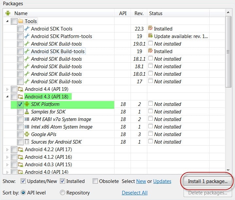The image size is (235, 200).
Task: Click the vertical scrollbar thumb
Action: pos(228,52)
